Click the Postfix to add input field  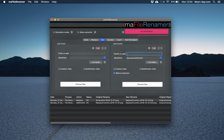[x=144, y=54]
